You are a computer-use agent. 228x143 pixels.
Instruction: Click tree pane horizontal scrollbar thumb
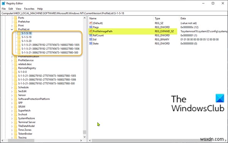click(21, 140)
